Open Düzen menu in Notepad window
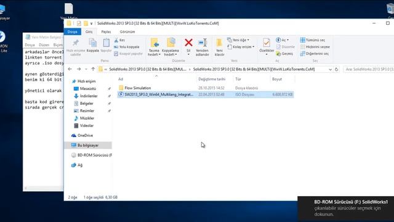 click(x=44, y=45)
